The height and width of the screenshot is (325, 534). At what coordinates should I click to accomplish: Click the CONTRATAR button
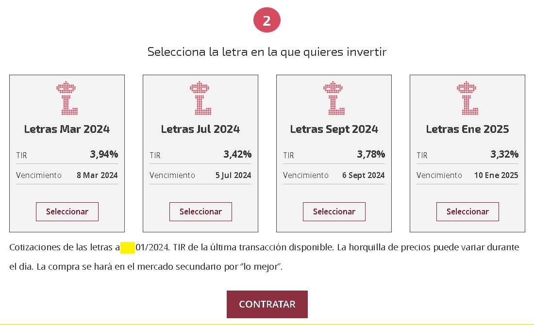[x=267, y=304]
